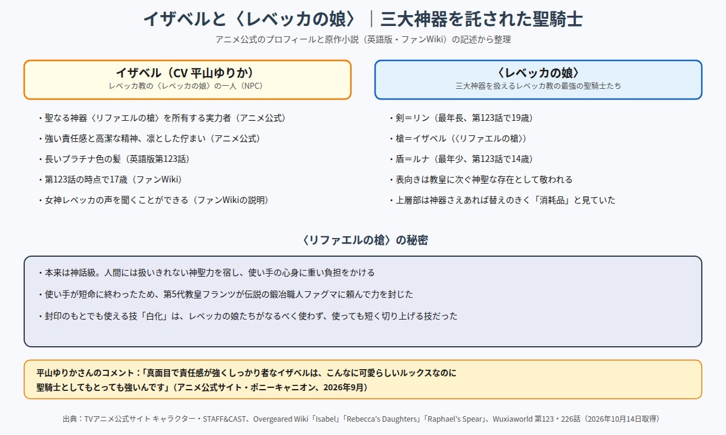Click the subtitle beginning "アニメ公式のプロフィールと原作小説"
Screen dimensions: 726x435
(363, 39)
